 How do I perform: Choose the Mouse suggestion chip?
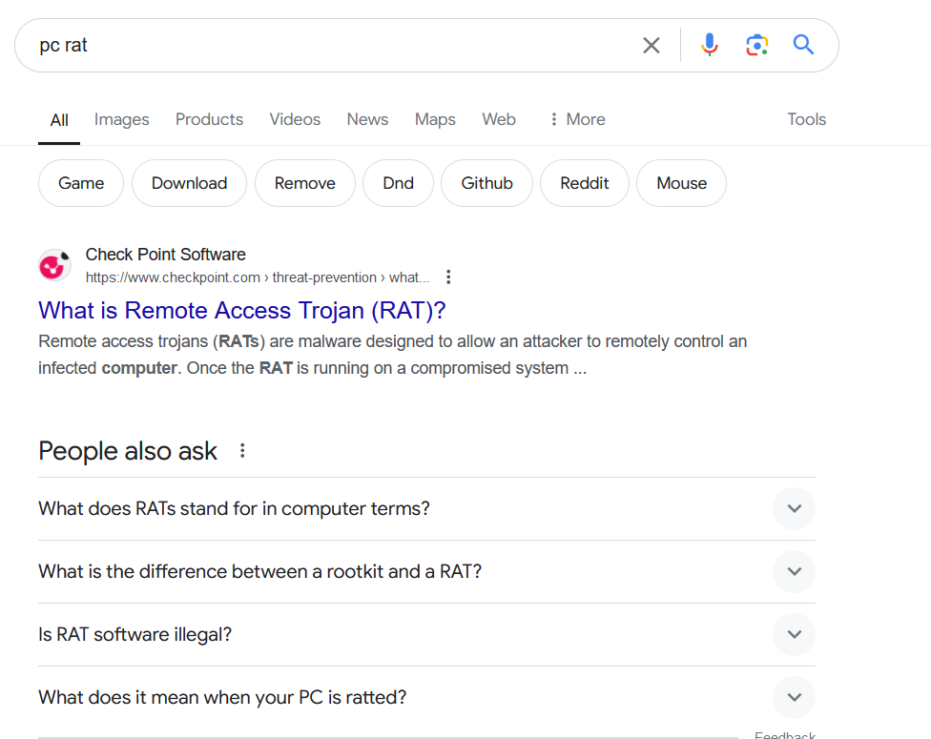[x=682, y=183]
